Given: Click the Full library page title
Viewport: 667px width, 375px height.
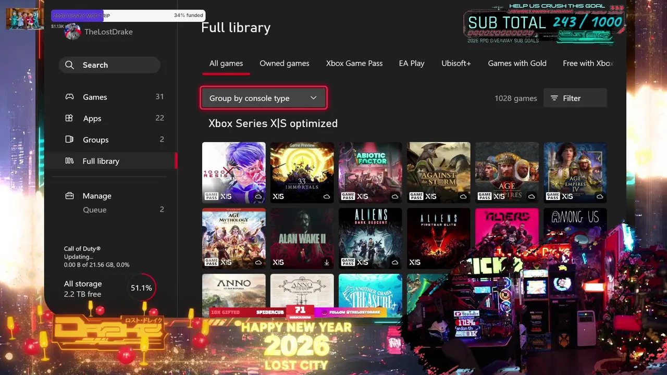Looking at the screenshot, I should [236, 28].
